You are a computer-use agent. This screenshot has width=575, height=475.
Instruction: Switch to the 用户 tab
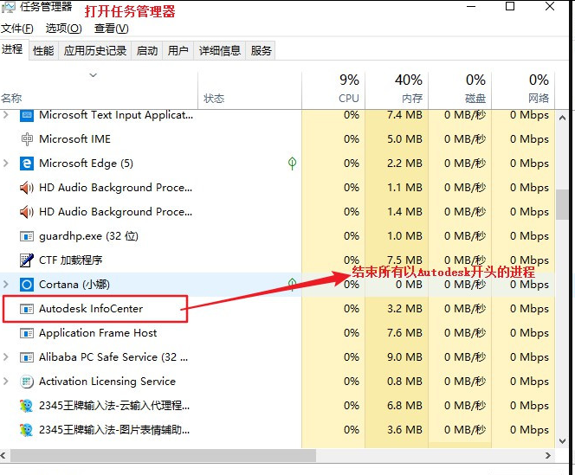[178, 50]
